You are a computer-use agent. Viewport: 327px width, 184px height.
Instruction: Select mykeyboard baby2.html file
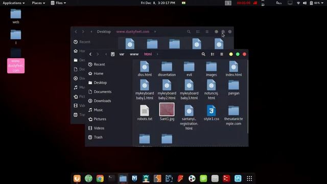167,89
